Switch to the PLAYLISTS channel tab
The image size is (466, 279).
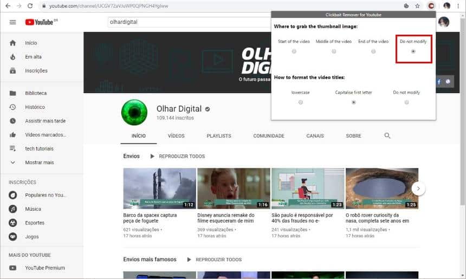219,136
